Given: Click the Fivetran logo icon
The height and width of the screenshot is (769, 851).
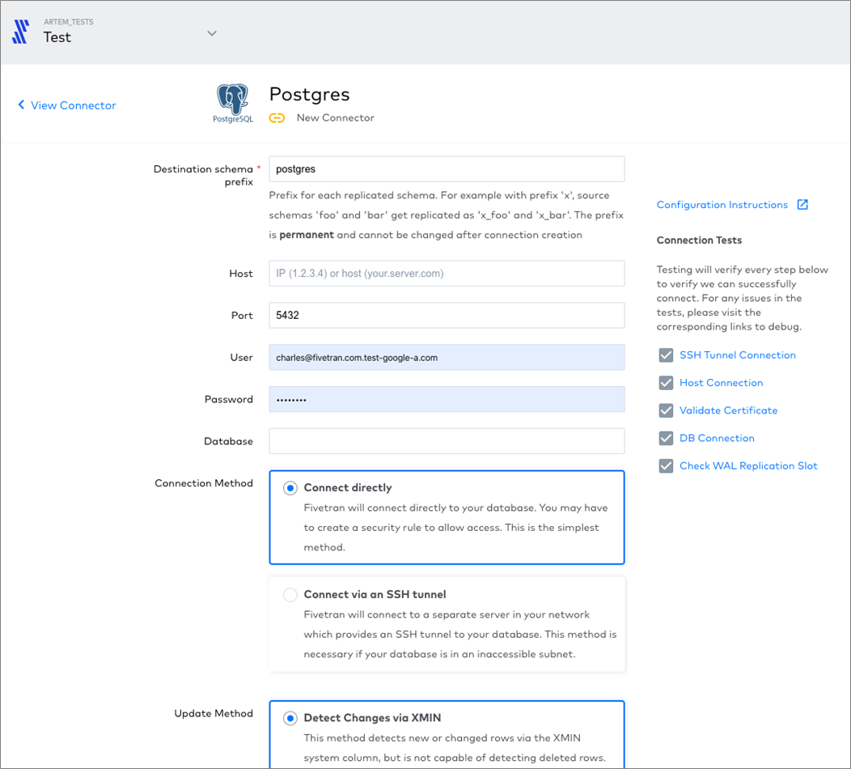Looking at the screenshot, I should [x=20, y=32].
